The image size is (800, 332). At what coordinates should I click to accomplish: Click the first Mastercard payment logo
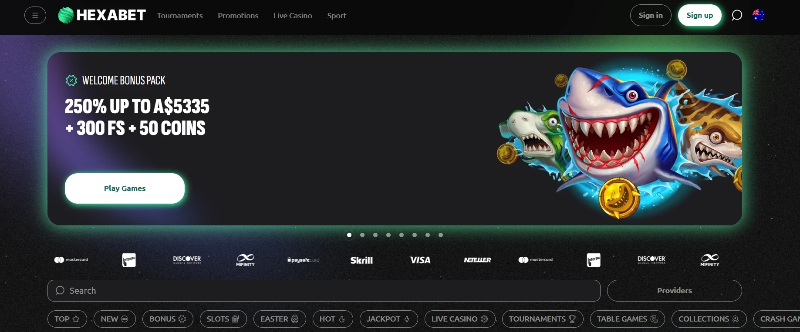tap(71, 260)
